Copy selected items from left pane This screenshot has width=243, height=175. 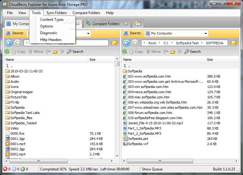coord(19,52)
